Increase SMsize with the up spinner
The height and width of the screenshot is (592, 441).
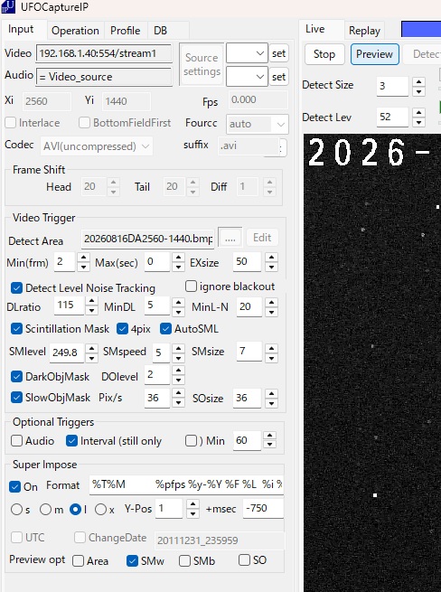click(271, 347)
